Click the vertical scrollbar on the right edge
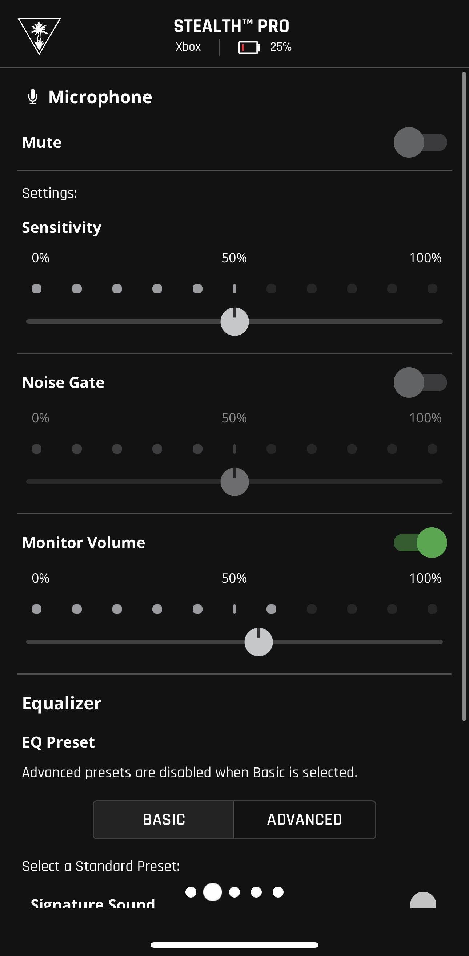The height and width of the screenshot is (956, 469). [464, 396]
